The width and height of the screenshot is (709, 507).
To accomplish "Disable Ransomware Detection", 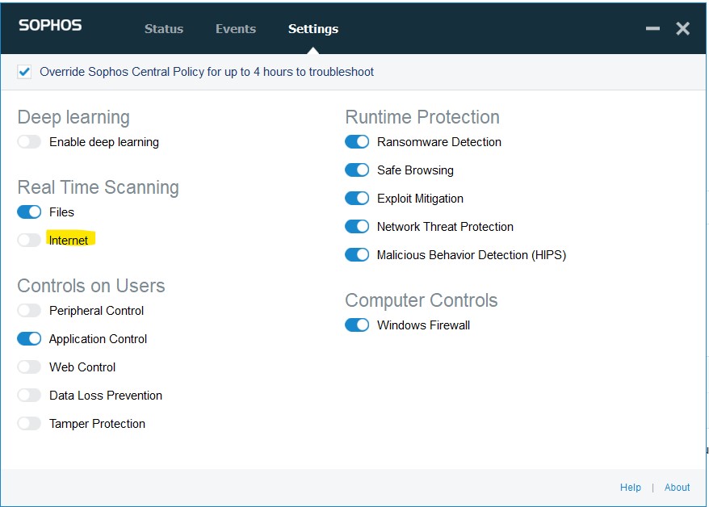I will point(357,142).
